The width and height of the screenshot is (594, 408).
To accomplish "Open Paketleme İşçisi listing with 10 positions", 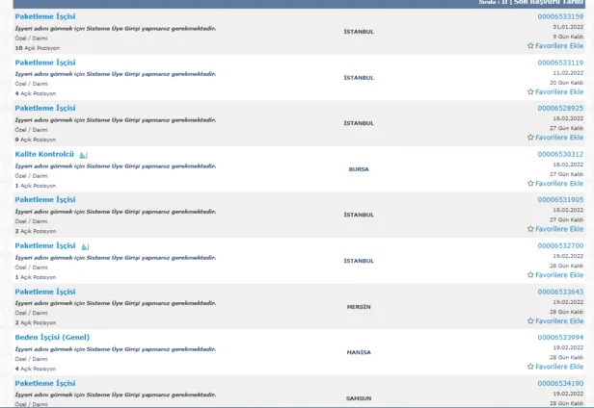I will [44, 16].
